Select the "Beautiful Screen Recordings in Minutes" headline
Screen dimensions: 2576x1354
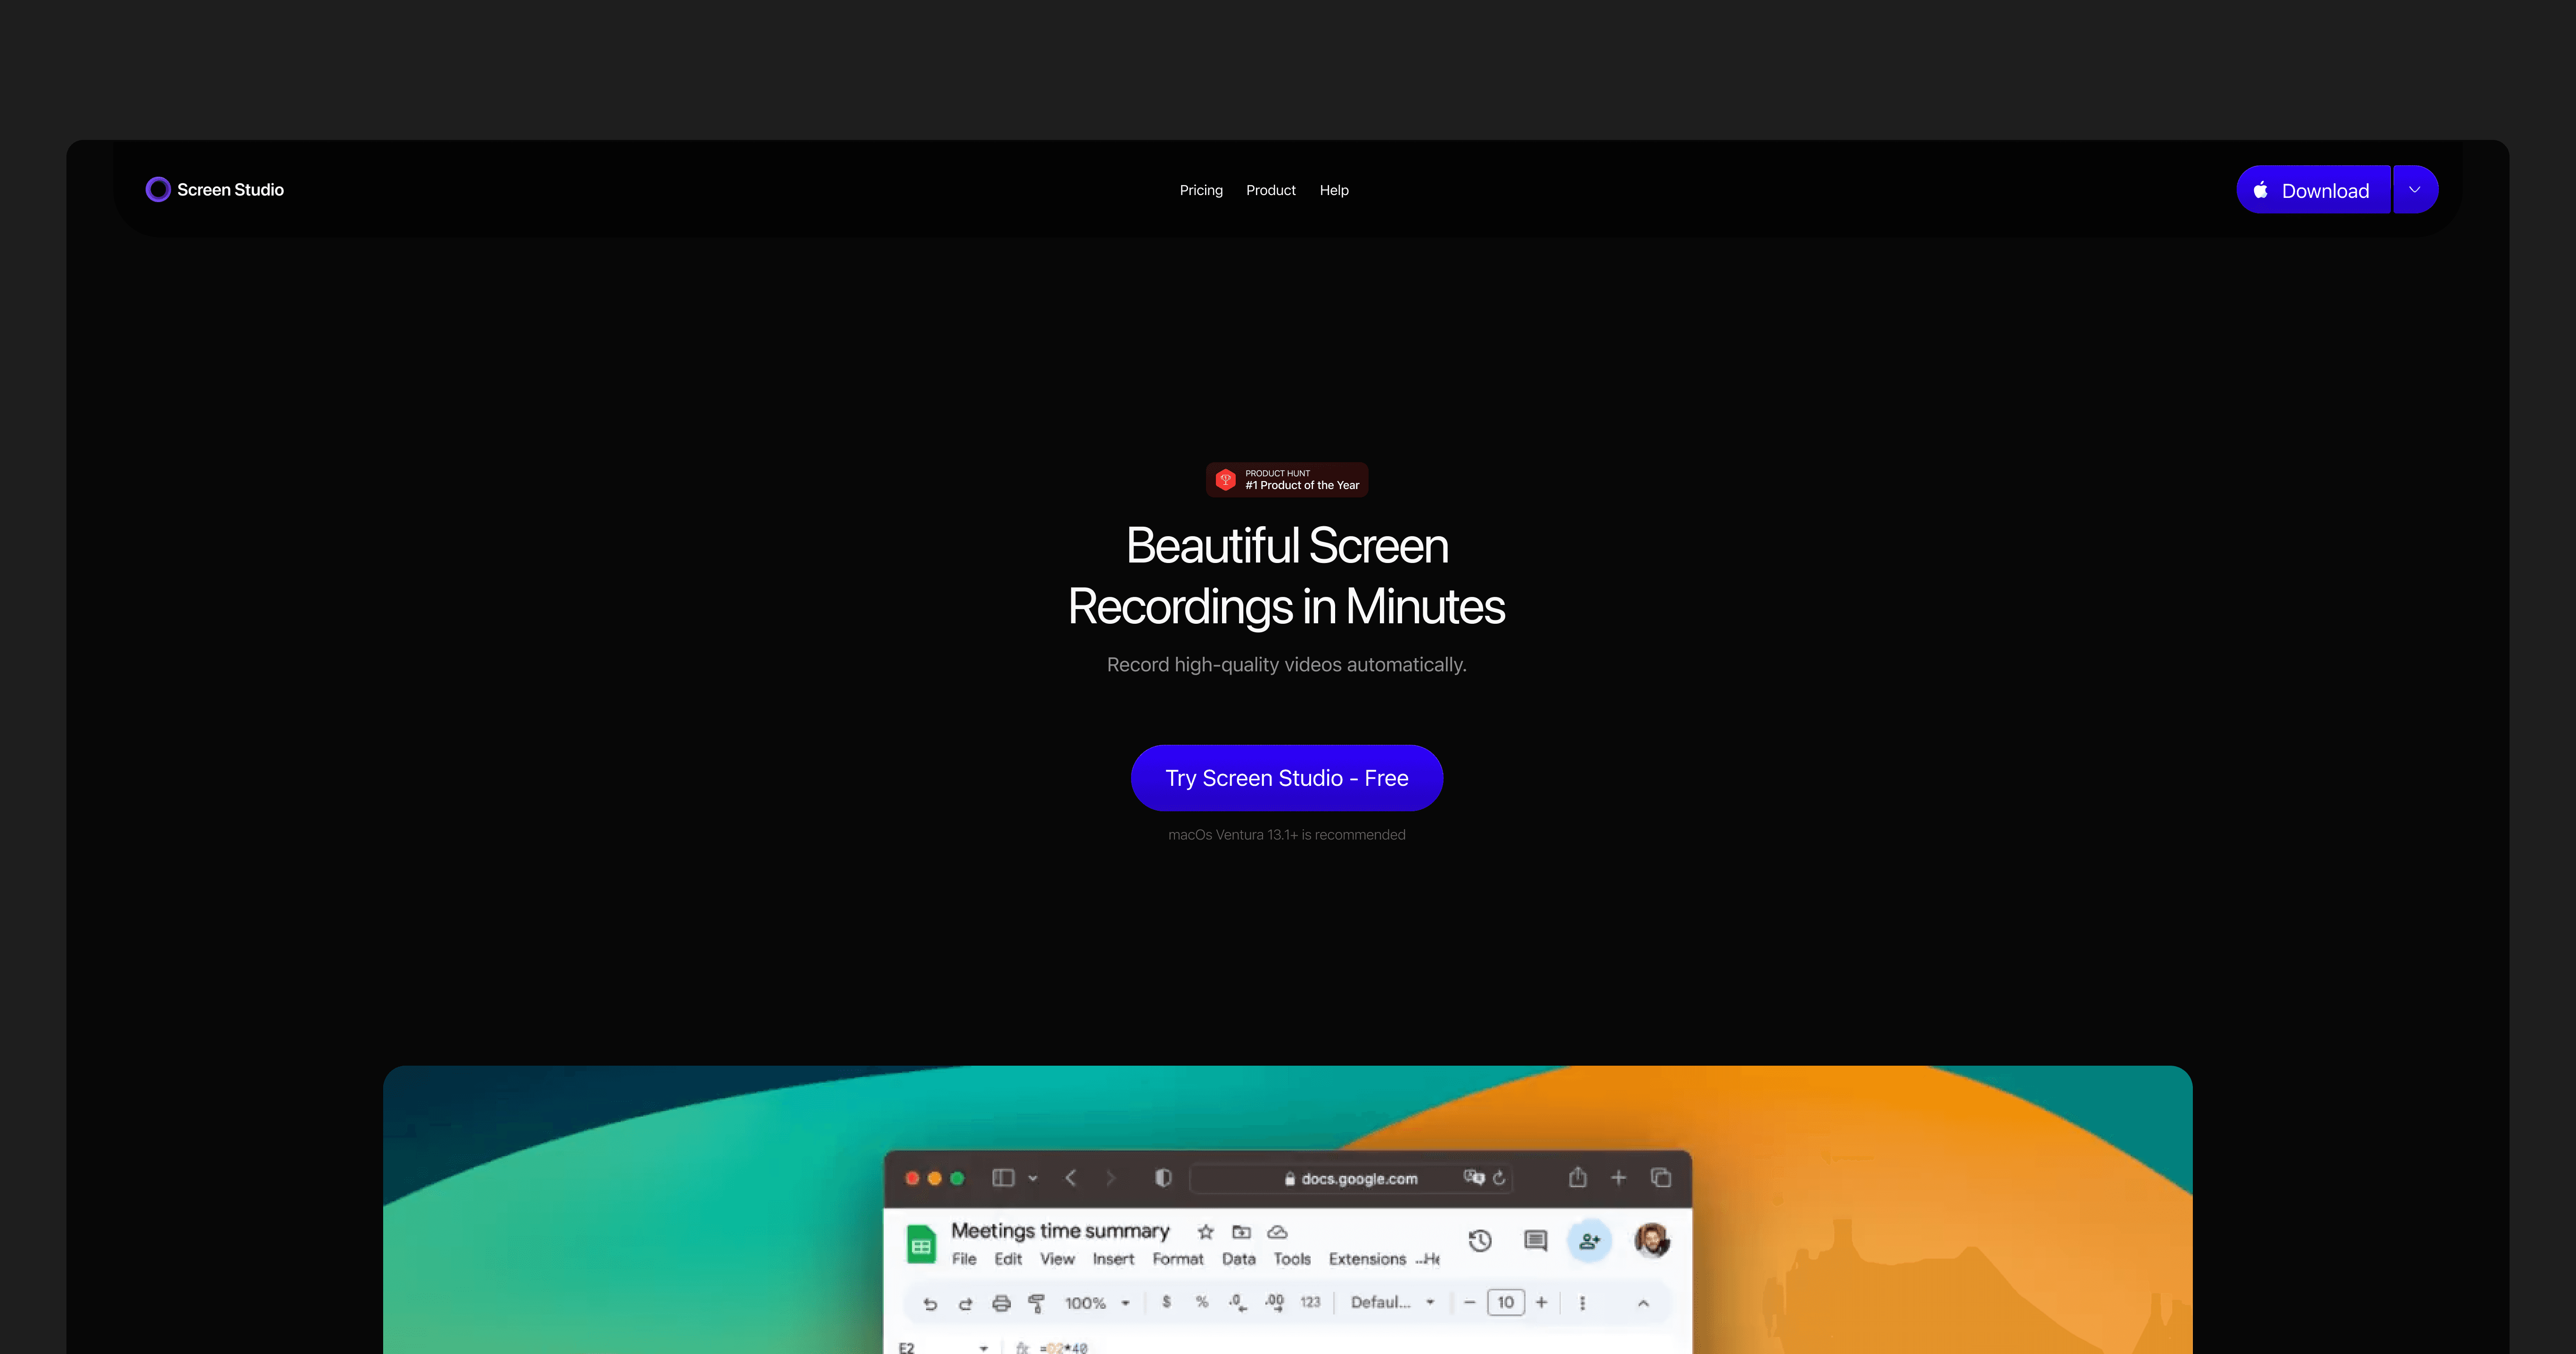click(1287, 576)
